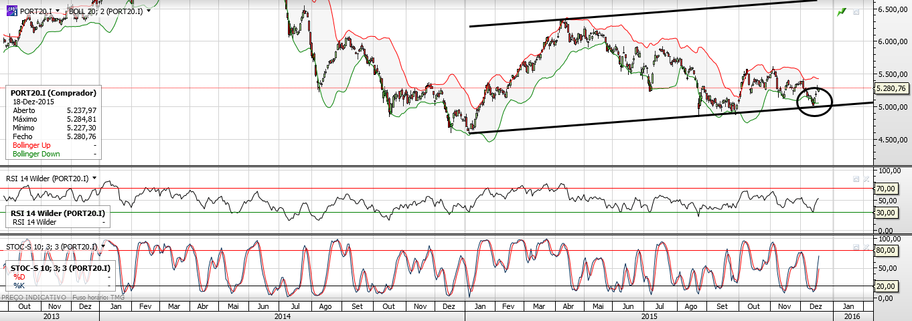The width and height of the screenshot is (912, 321).
Task: Click the CFD instrument info icon
Action: click(x=12, y=11)
